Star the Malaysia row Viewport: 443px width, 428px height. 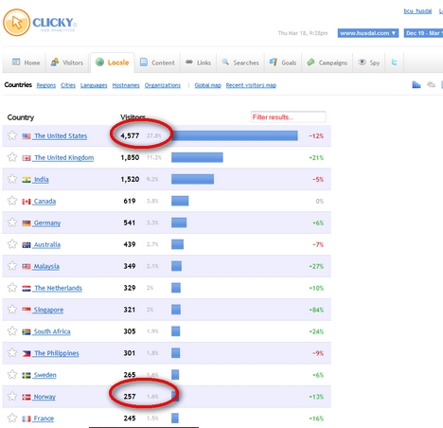[x=12, y=266]
